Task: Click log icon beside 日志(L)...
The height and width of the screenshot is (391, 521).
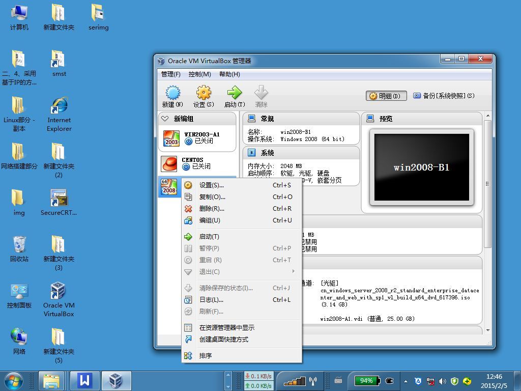Action: pos(188,299)
